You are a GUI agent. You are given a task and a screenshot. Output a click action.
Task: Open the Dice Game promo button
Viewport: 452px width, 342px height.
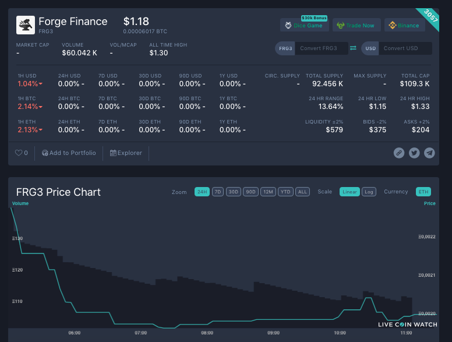[x=305, y=25]
